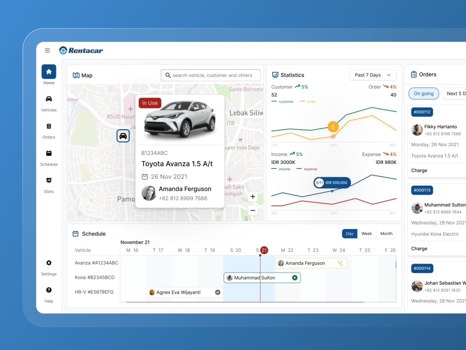Click checkmark on Agnes Eva Wijayanti booking
Image resolution: width=466 pixels, height=350 pixels.
point(218,292)
